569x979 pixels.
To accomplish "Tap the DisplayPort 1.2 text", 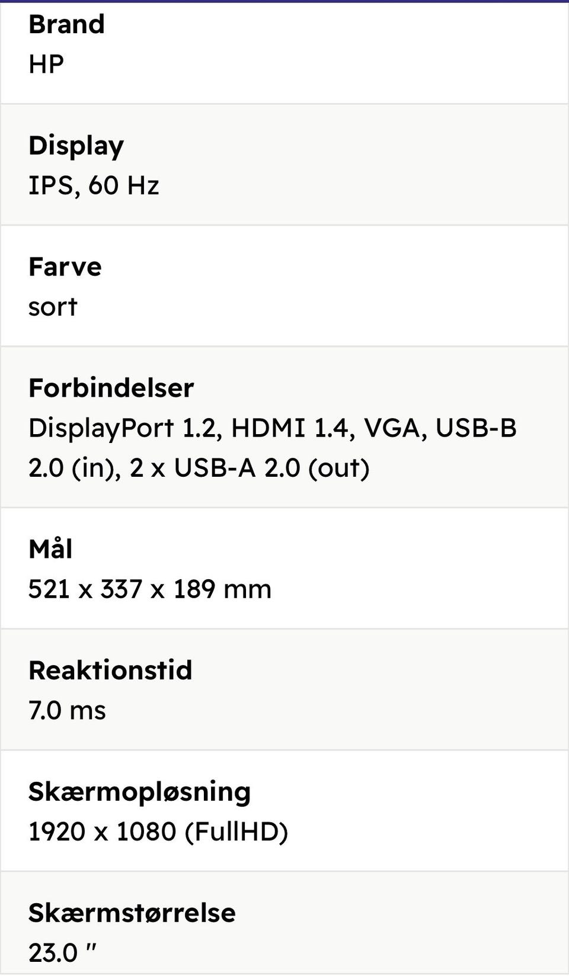I will pos(125,428).
